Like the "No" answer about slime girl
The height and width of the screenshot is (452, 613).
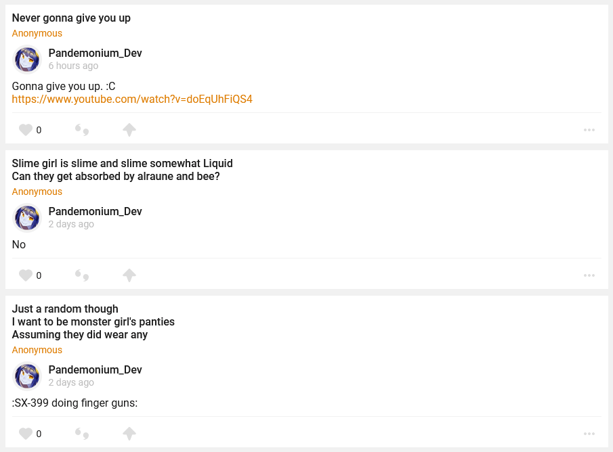click(26, 275)
